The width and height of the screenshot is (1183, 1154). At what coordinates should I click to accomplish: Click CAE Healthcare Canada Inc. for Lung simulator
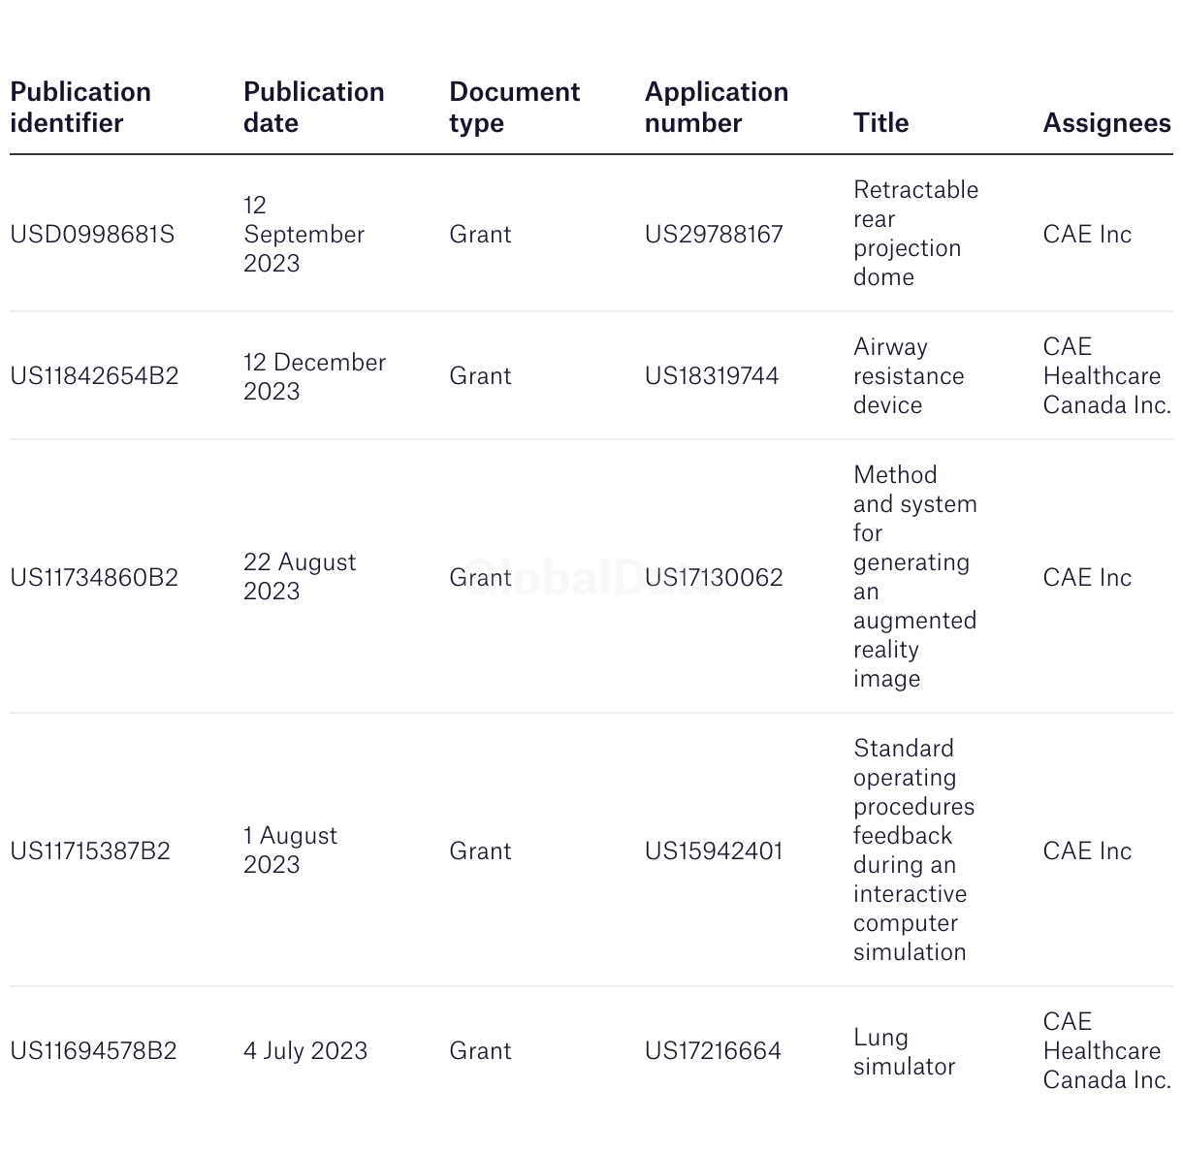[1107, 1051]
